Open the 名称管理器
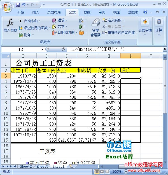 click(x=95, y=28)
